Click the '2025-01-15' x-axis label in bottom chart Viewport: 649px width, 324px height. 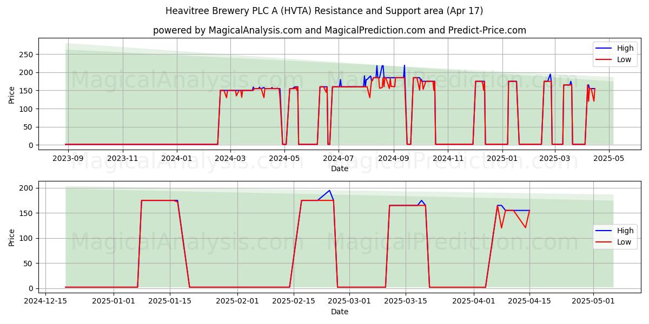click(170, 301)
